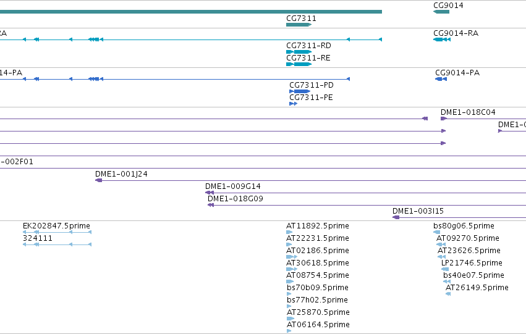
Task: Click the bs40e07.5prime EST label
Action: click(x=473, y=275)
